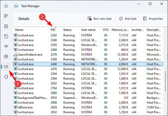The image size is (168, 116).
Task: Sort by PID column header
Action: [x=55, y=30]
